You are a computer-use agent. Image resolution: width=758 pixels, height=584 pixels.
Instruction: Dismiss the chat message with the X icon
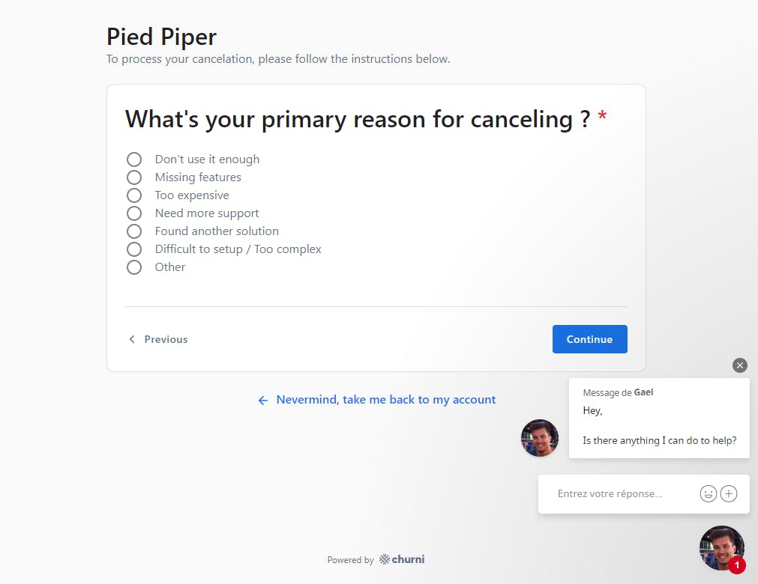(740, 365)
